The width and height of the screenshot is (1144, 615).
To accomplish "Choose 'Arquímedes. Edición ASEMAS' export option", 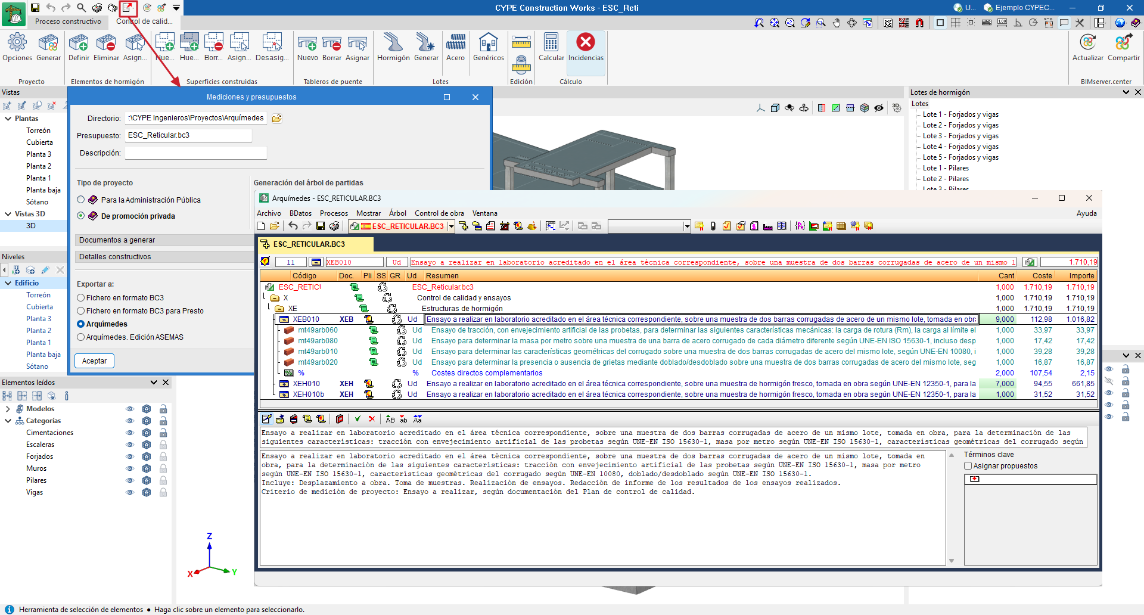I will point(81,337).
